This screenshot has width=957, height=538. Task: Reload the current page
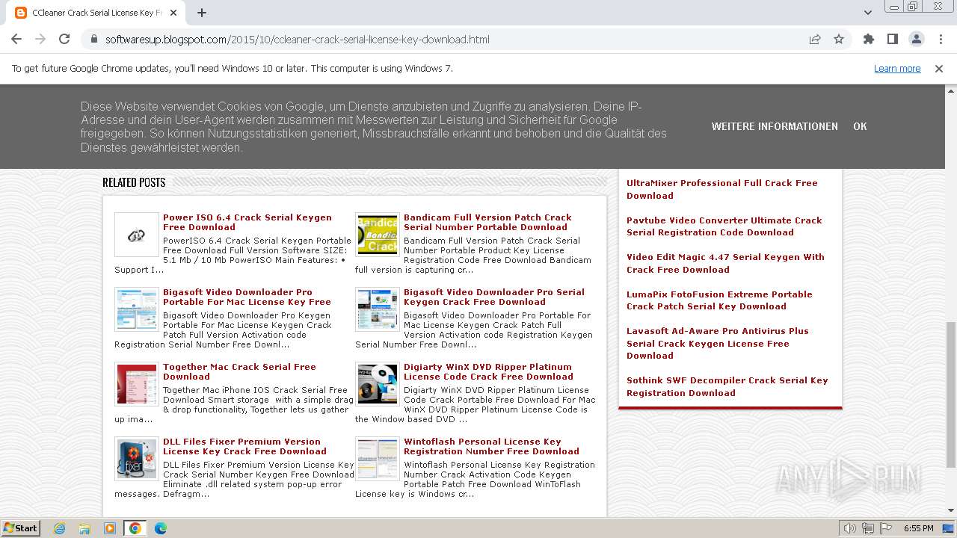coord(64,39)
